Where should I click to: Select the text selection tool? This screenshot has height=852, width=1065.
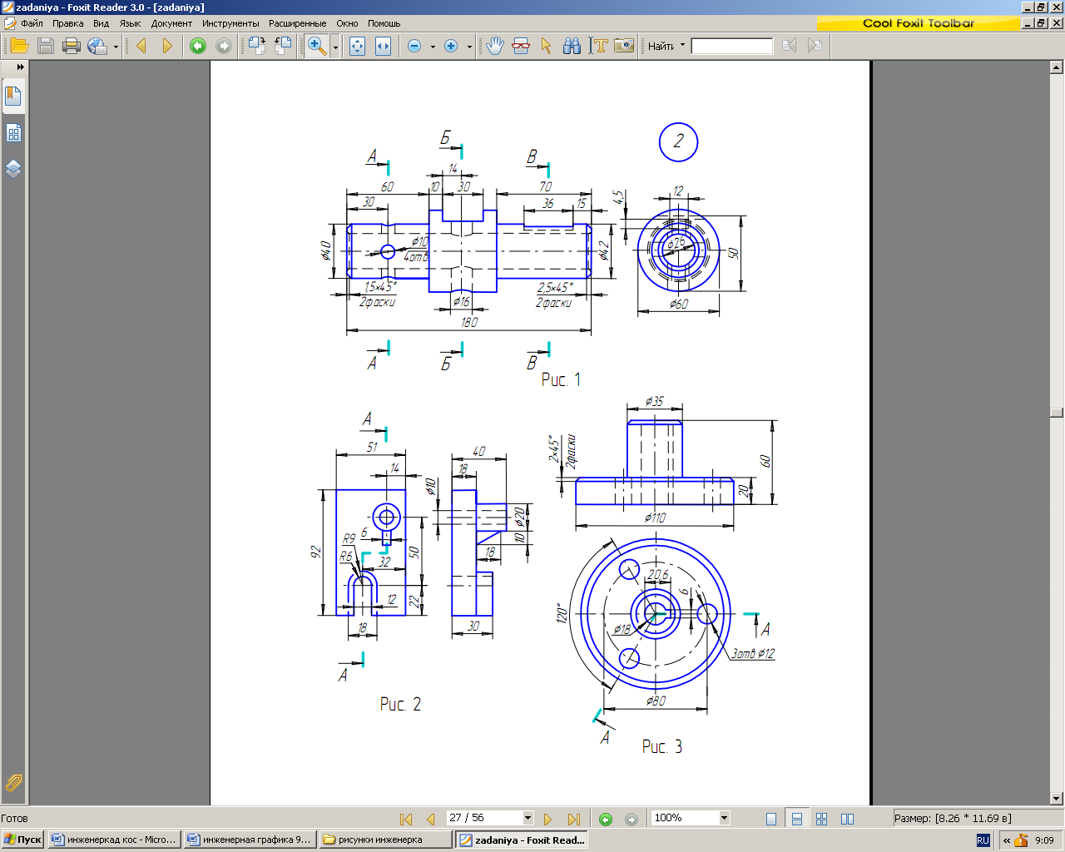pos(598,46)
